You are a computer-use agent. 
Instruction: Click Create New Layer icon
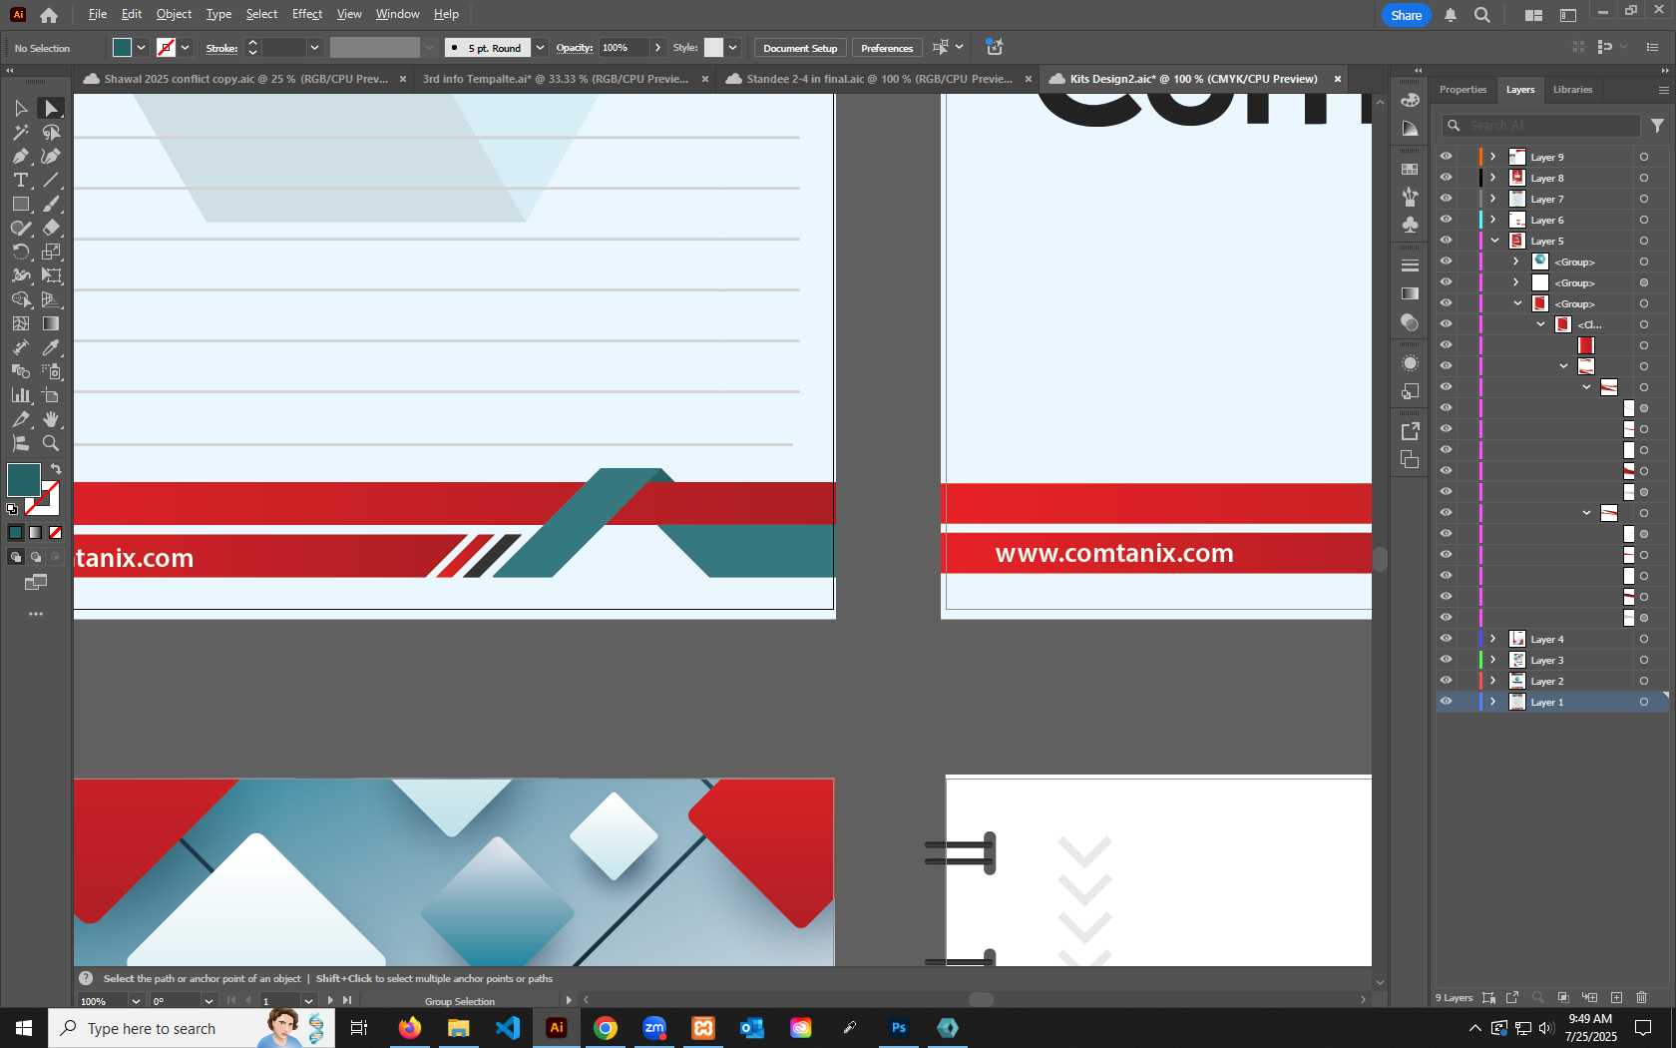click(1616, 997)
